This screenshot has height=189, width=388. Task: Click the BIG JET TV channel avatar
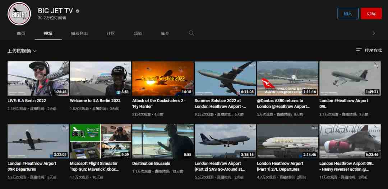[19, 14]
